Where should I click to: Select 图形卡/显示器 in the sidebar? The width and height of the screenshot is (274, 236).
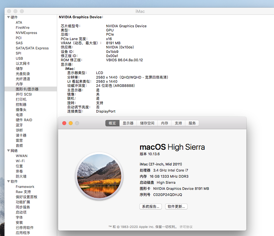tap(27, 89)
